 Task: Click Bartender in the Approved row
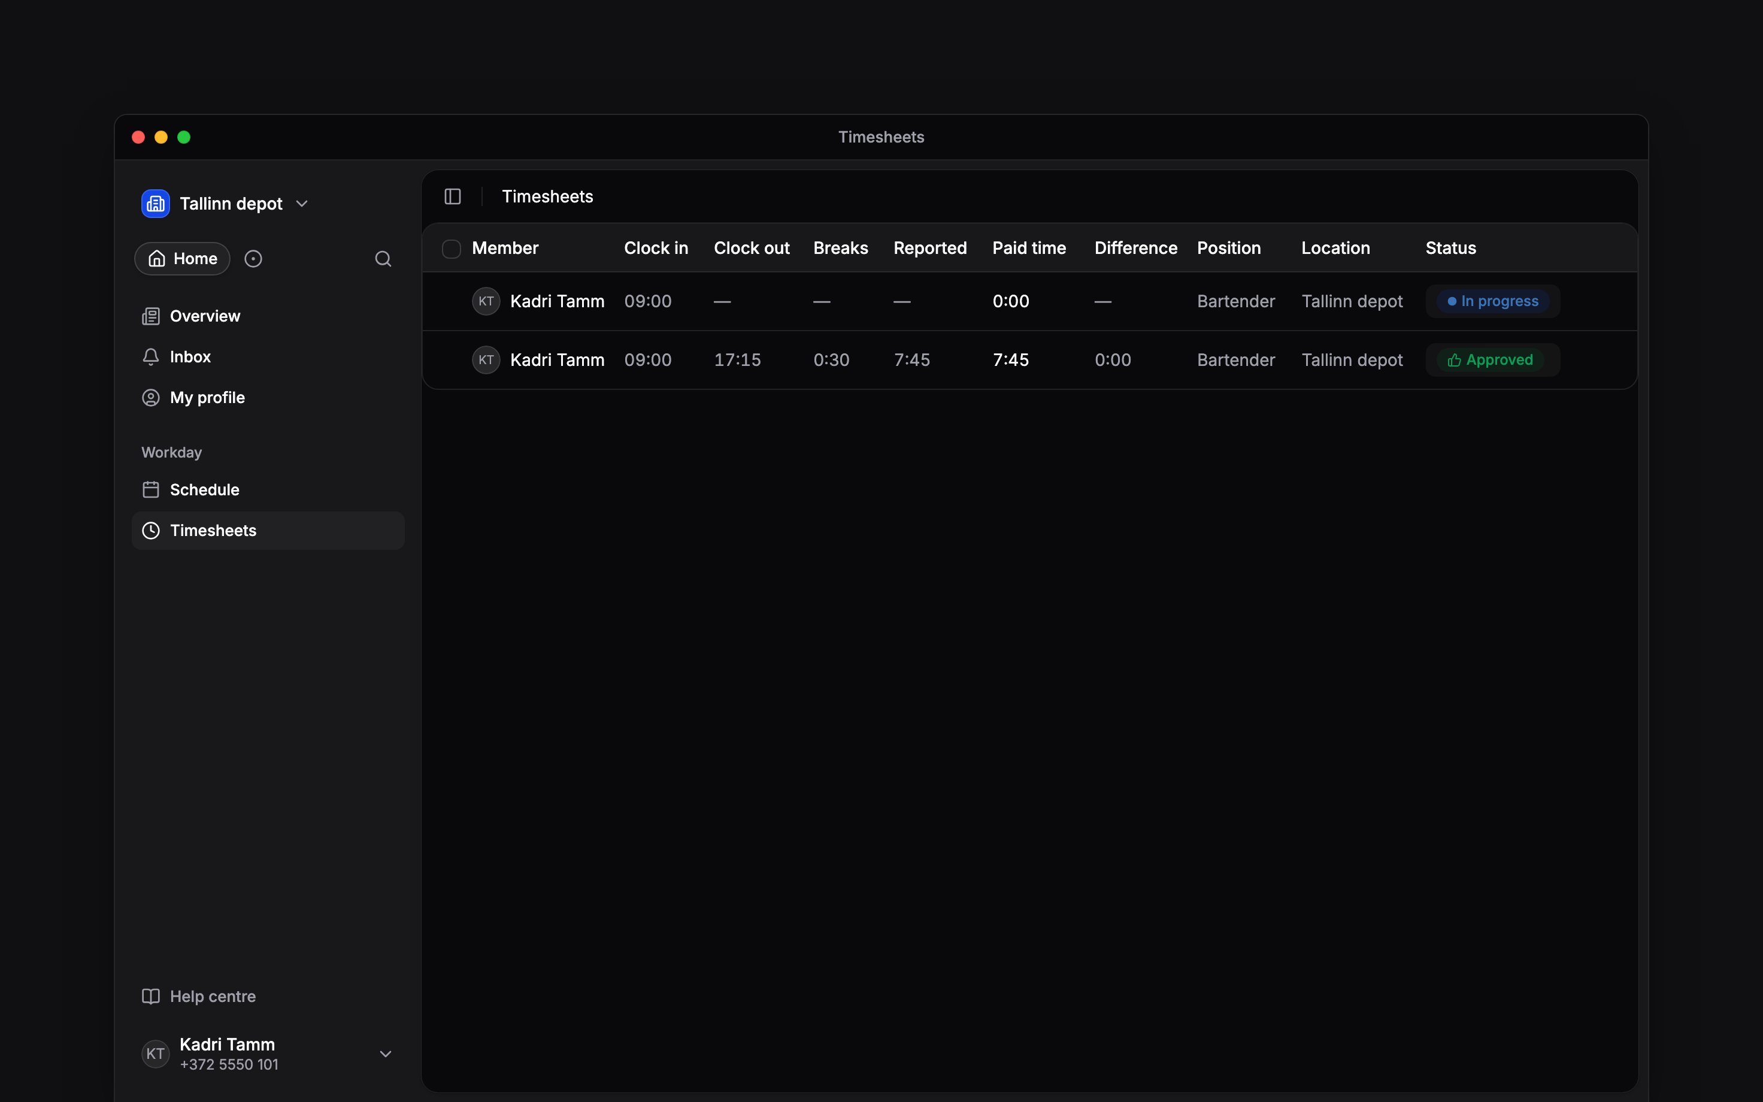[1235, 360]
